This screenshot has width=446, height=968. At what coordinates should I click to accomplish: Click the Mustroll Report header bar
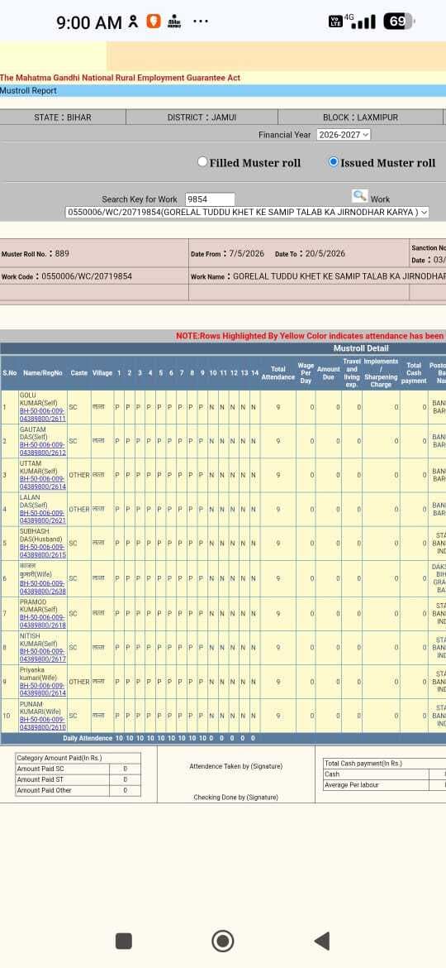click(223, 91)
